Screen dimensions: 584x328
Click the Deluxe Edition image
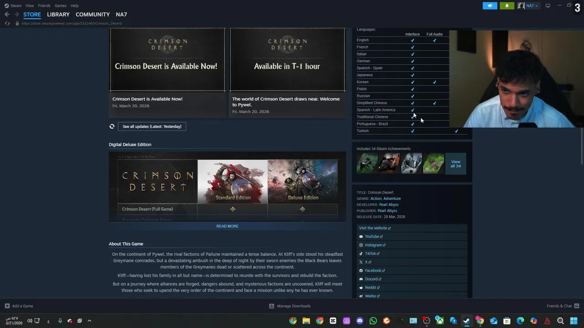303,181
